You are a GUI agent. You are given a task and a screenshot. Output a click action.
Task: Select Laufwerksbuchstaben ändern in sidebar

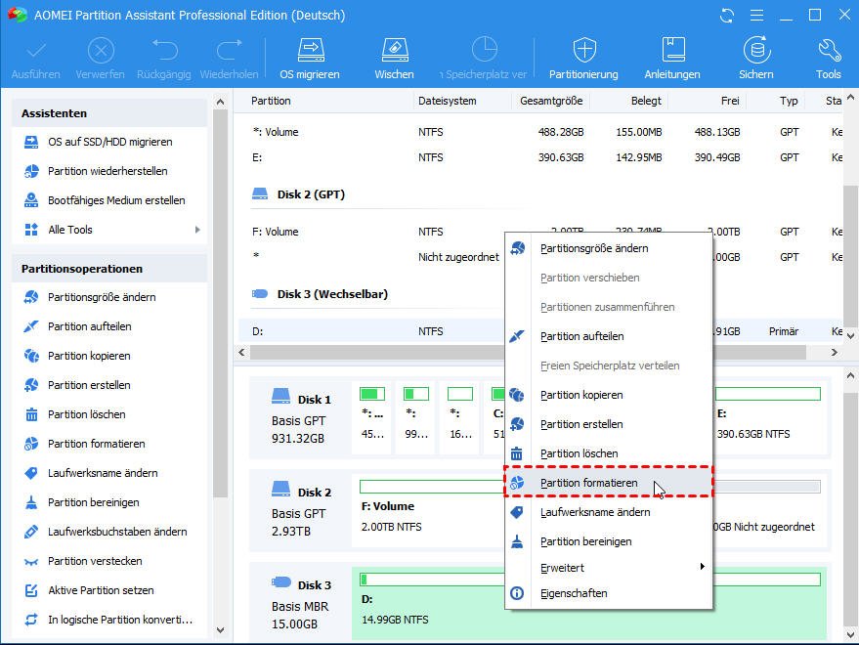pos(117,532)
